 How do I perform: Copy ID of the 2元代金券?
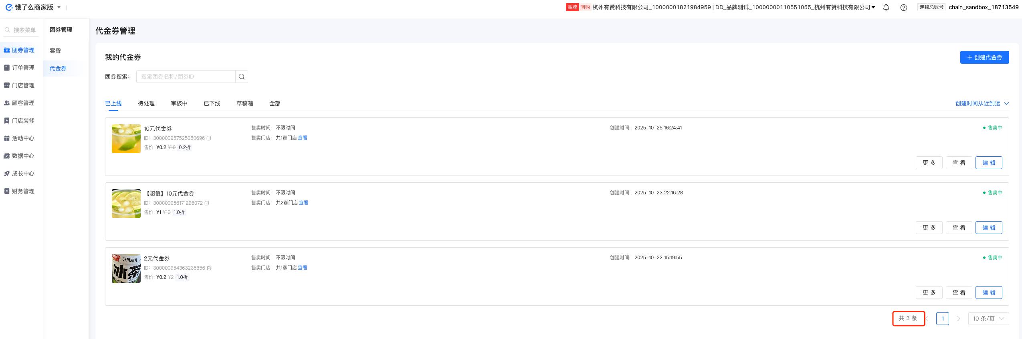(x=209, y=268)
